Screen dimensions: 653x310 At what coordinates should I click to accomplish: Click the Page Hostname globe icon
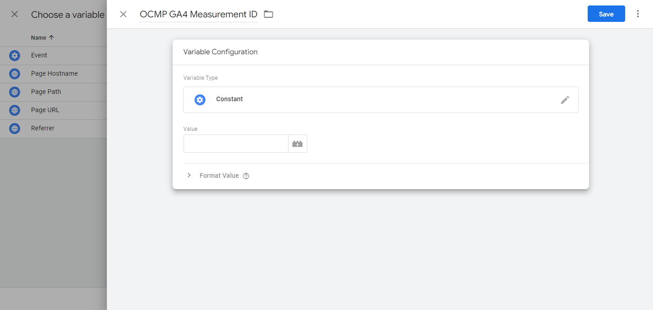15,74
